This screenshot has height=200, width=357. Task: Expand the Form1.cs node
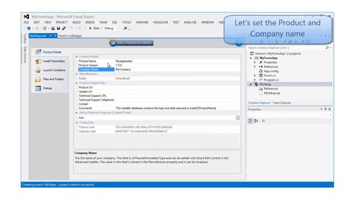click(255, 76)
